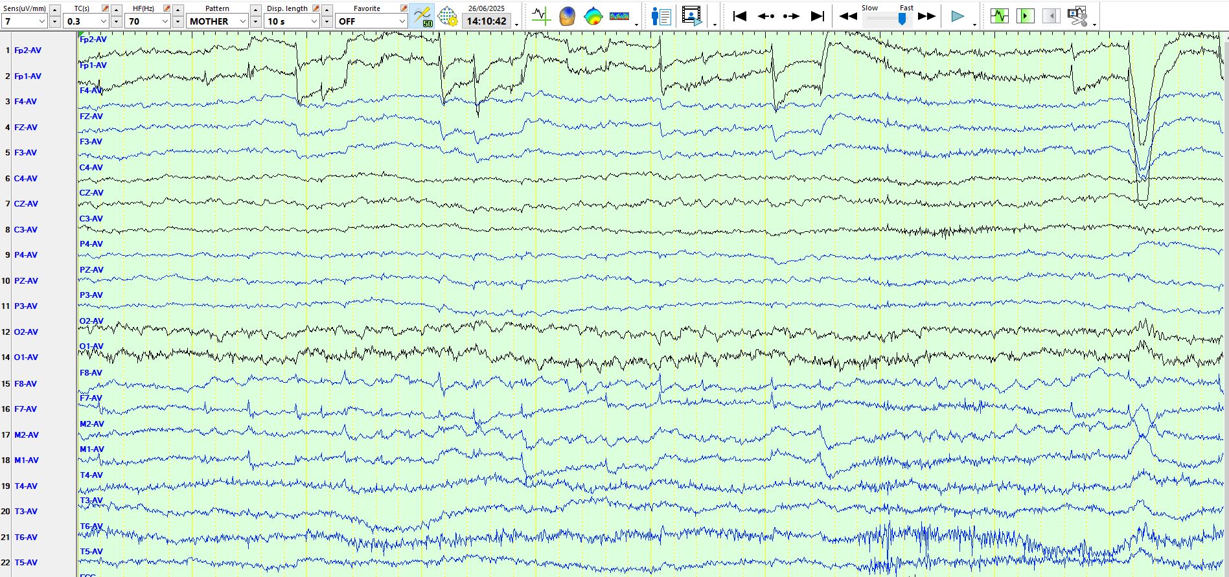The width and height of the screenshot is (1229, 577).
Task: Toggle the 50 Hz notch filter
Action: tap(422, 16)
